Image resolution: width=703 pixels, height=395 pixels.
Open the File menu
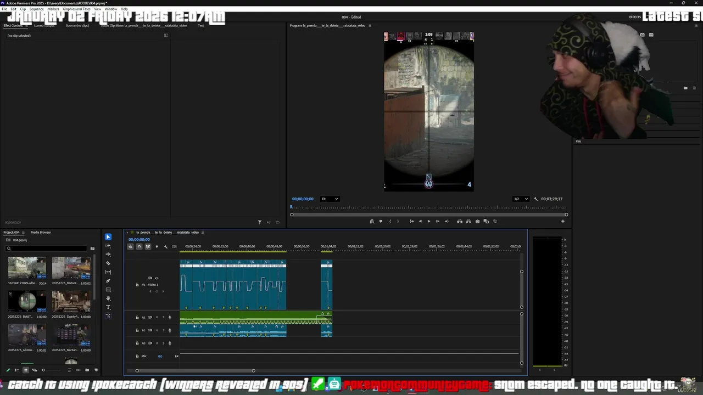point(5,9)
